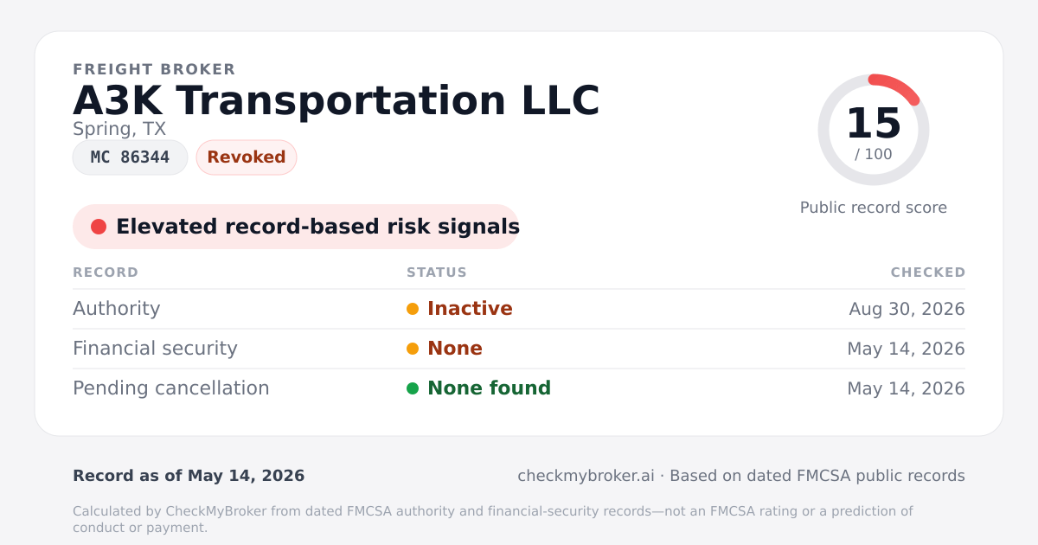The image size is (1038, 545).
Task: Click the Revoked status badge
Action: coord(247,157)
